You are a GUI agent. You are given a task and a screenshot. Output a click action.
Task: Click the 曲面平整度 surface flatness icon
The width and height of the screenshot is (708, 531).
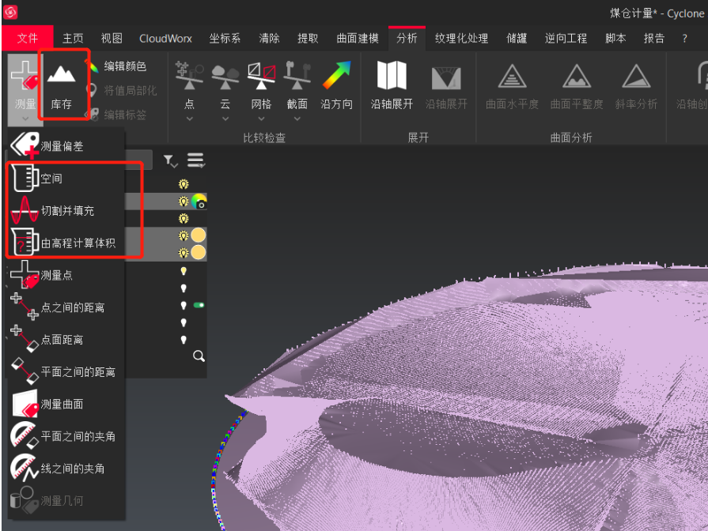[577, 76]
